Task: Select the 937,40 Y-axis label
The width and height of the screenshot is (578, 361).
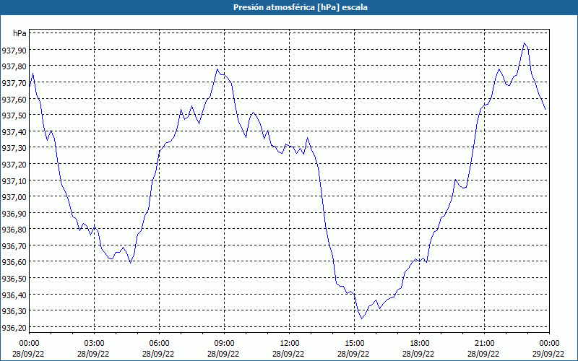Action: [x=14, y=132]
